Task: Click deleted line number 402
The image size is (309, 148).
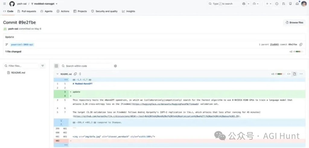Action: click(58, 141)
